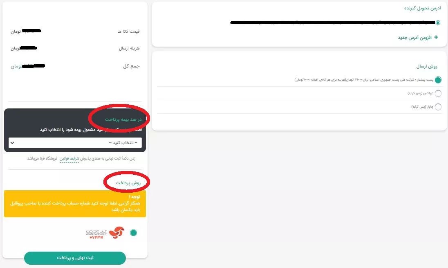Click the روش پرداخت section heading
The width and height of the screenshot is (448, 268).
128,182
